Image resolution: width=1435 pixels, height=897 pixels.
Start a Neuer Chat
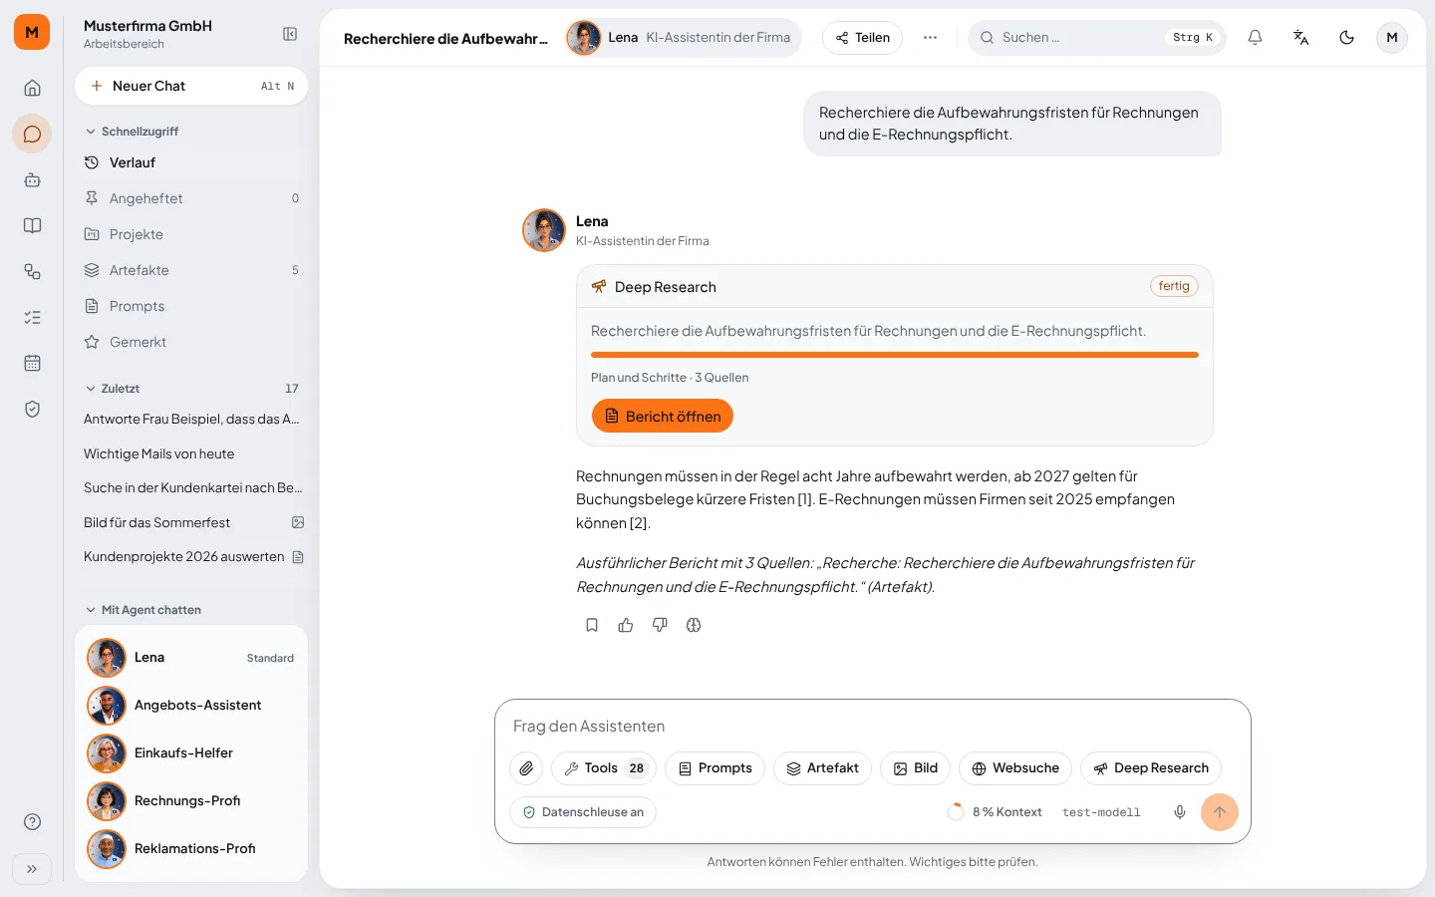point(191,86)
